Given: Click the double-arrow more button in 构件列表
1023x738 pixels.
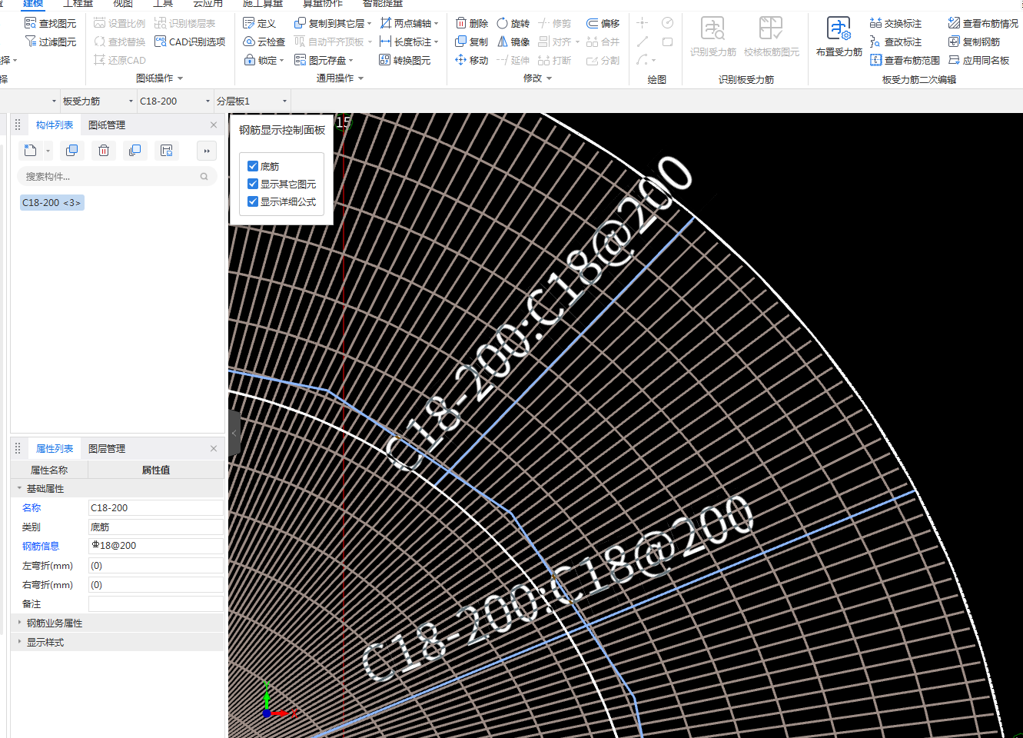Looking at the screenshot, I should 207,151.
